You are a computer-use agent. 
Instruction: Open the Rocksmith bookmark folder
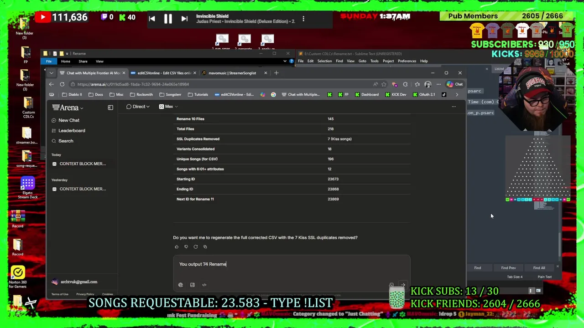(141, 95)
